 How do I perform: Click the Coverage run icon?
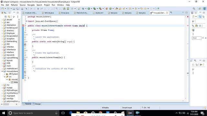pyautogui.click(x=94, y=9)
